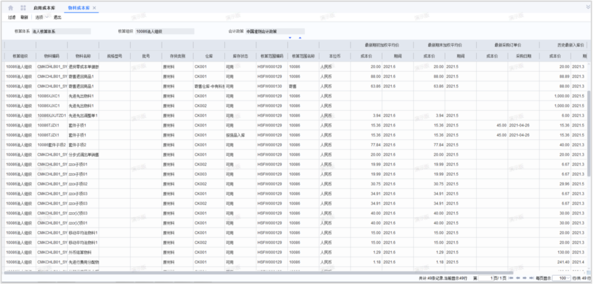This screenshot has width=594, height=286.
Task: Go to the home page icon
Action: point(10,8)
